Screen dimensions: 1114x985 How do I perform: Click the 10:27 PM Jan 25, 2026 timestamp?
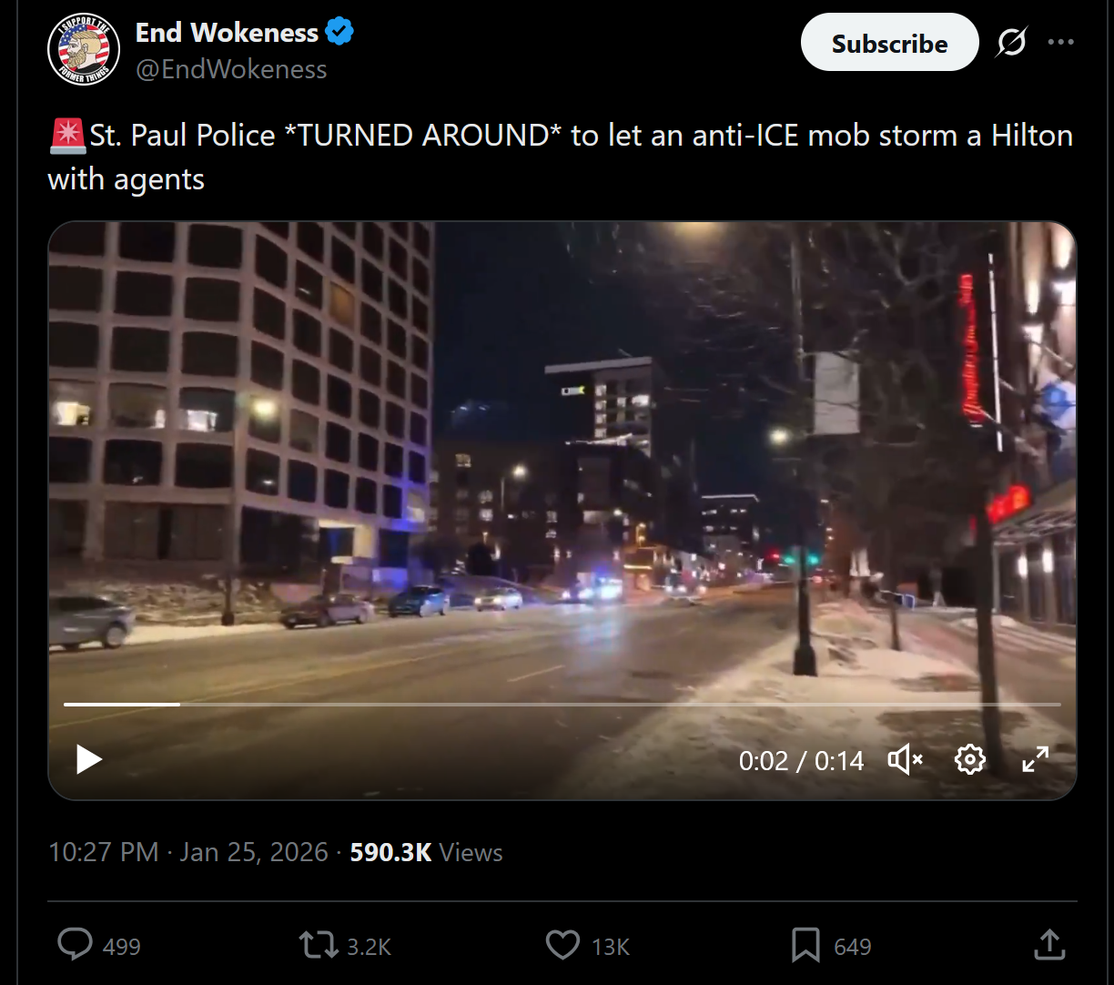pyautogui.click(x=188, y=852)
